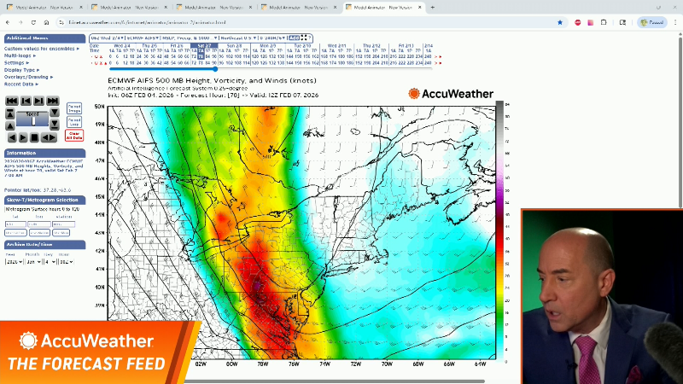The image size is (683, 384).
Task: Adjust the animation Speed slider
Action: (x=32, y=119)
